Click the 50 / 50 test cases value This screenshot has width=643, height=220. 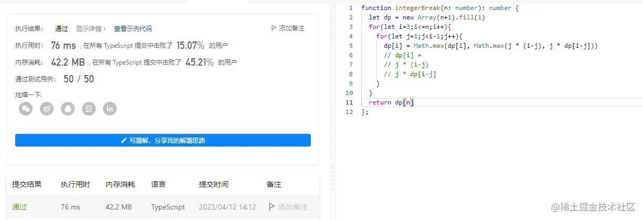(x=78, y=79)
